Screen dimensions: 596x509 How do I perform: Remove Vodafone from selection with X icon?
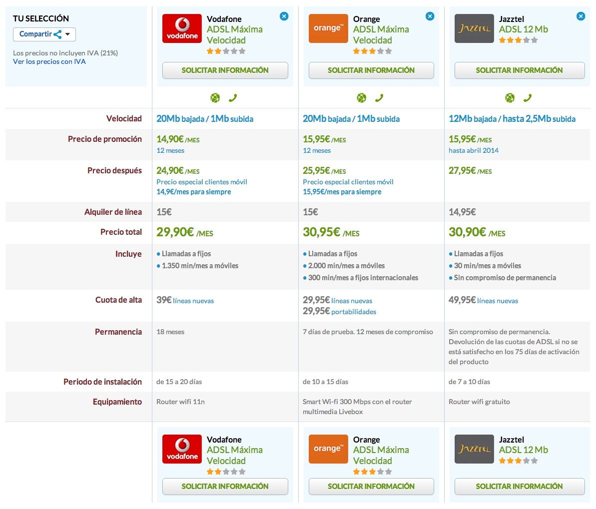[284, 16]
